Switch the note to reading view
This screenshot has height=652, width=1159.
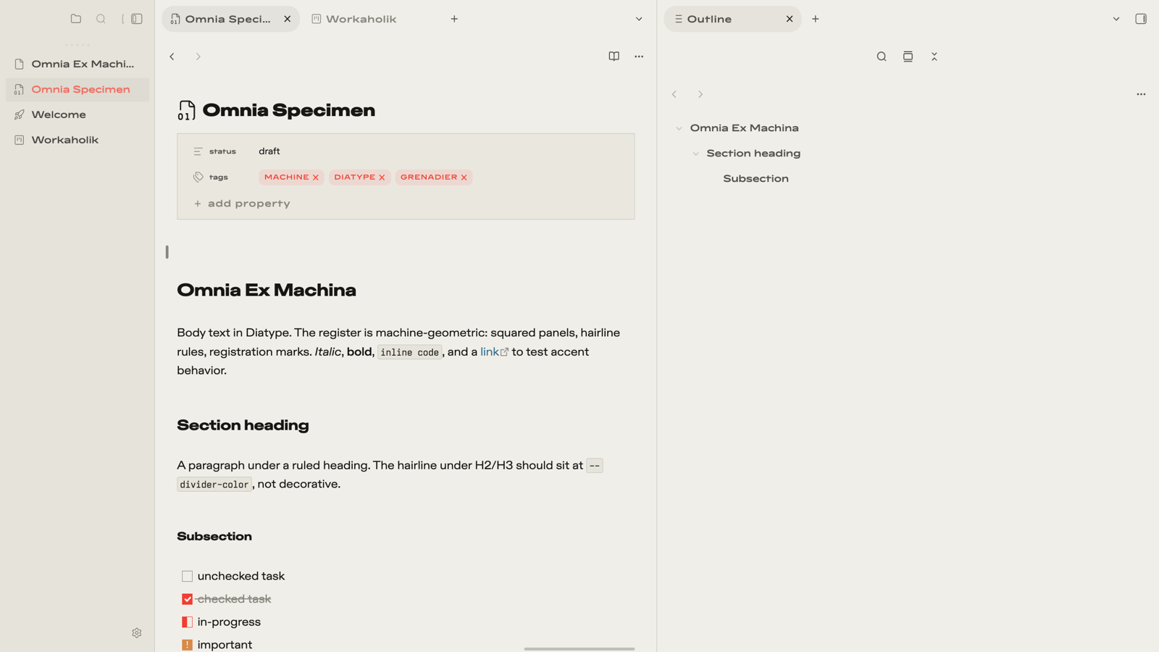[614, 57]
